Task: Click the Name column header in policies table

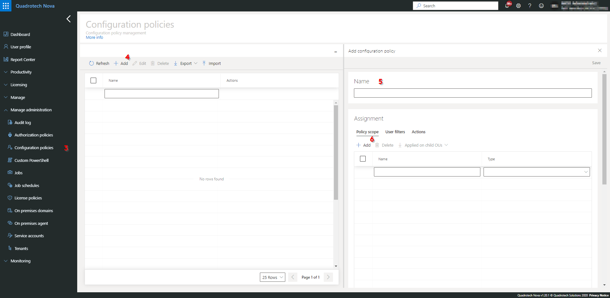Action: click(113, 80)
